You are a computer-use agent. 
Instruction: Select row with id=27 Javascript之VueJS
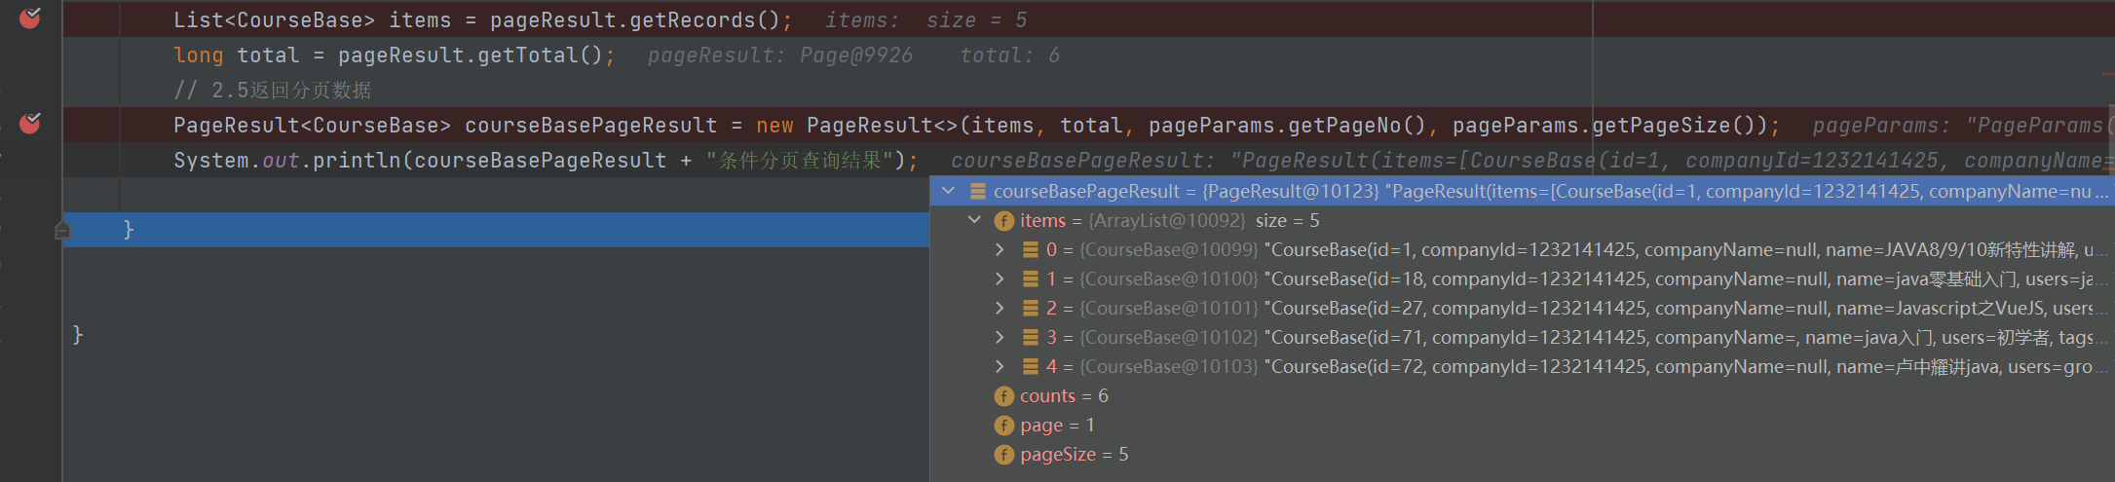click(x=1522, y=308)
